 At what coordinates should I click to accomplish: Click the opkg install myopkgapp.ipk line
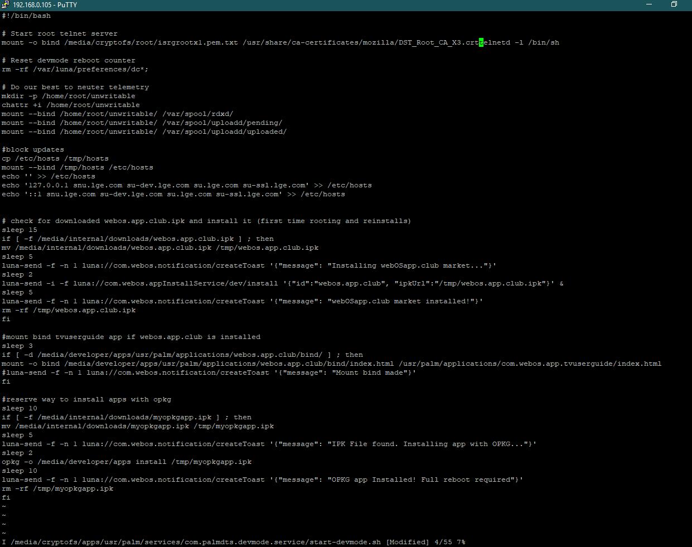[126, 462]
